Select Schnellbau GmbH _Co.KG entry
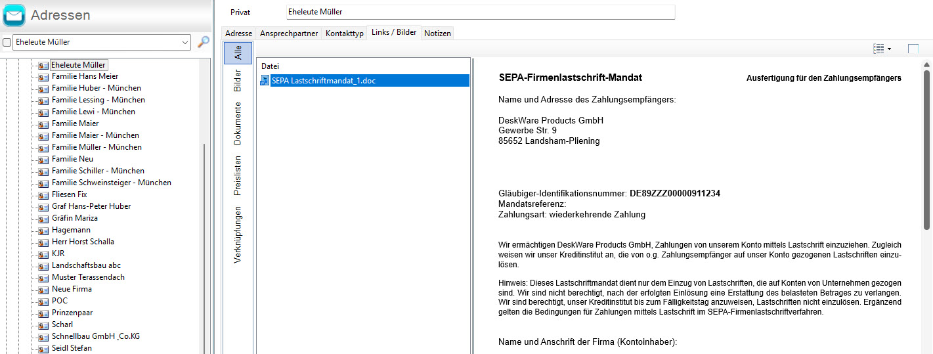933x354 pixels. [x=95, y=336]
